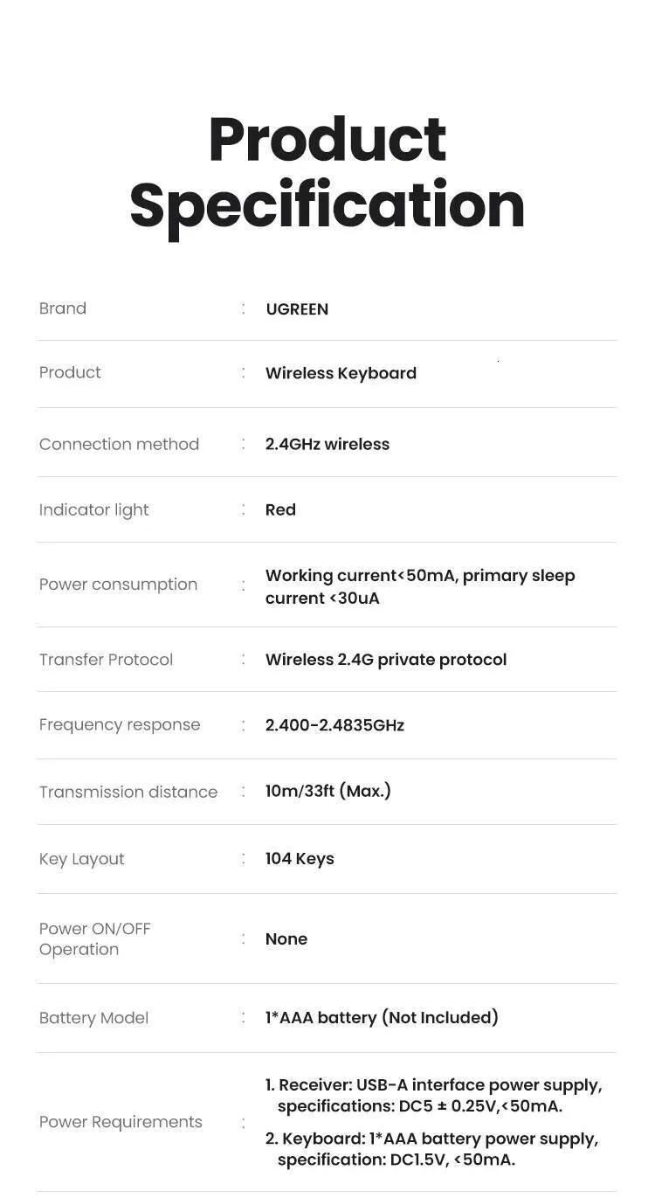Screen dimensions: 655x1198
Task: Click the Transmission distance label
Action: (x=128, y=792)
